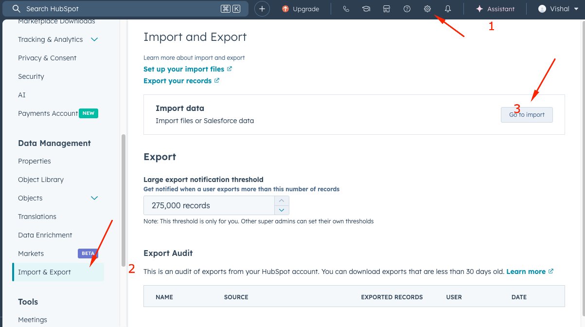Click the export threshold records field
This screenshot has width=585, height=327.
209,205
